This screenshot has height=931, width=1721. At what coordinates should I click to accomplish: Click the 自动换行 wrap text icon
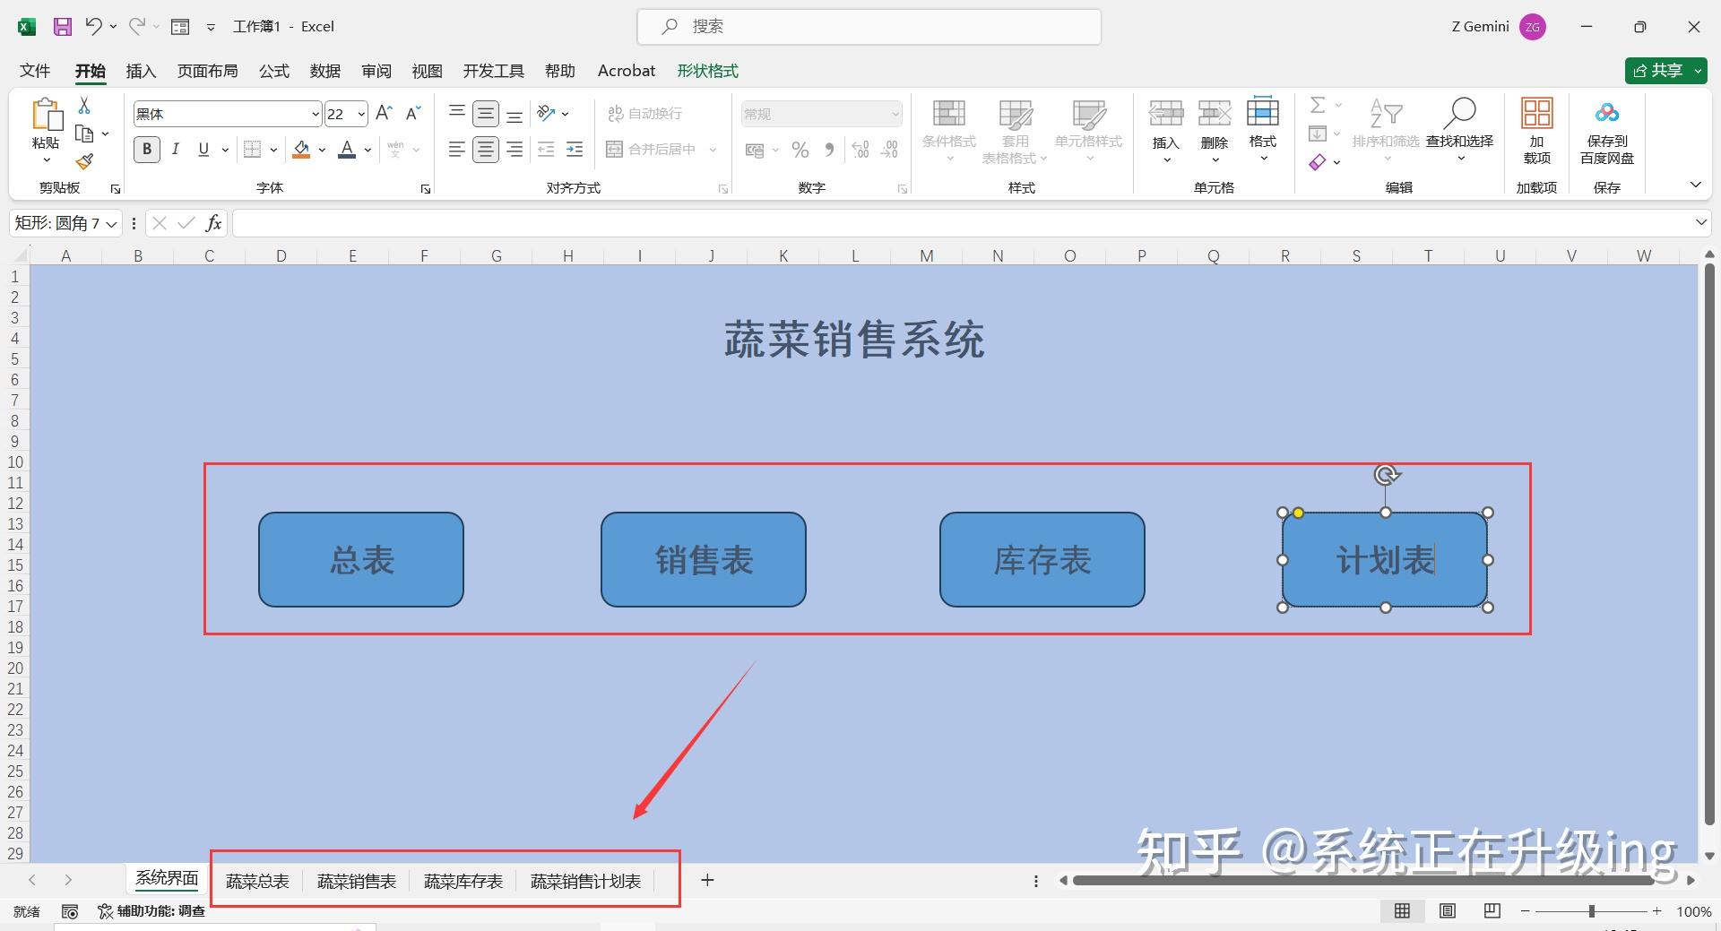(x=647, y=113)
